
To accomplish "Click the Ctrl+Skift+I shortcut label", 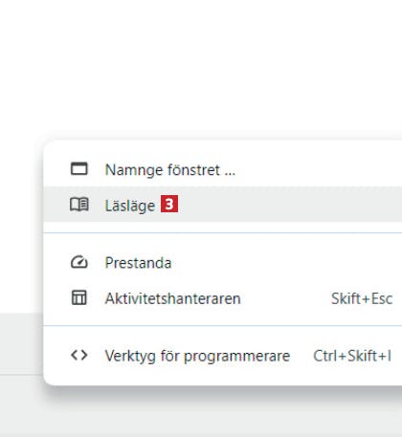I will (352, 356).
